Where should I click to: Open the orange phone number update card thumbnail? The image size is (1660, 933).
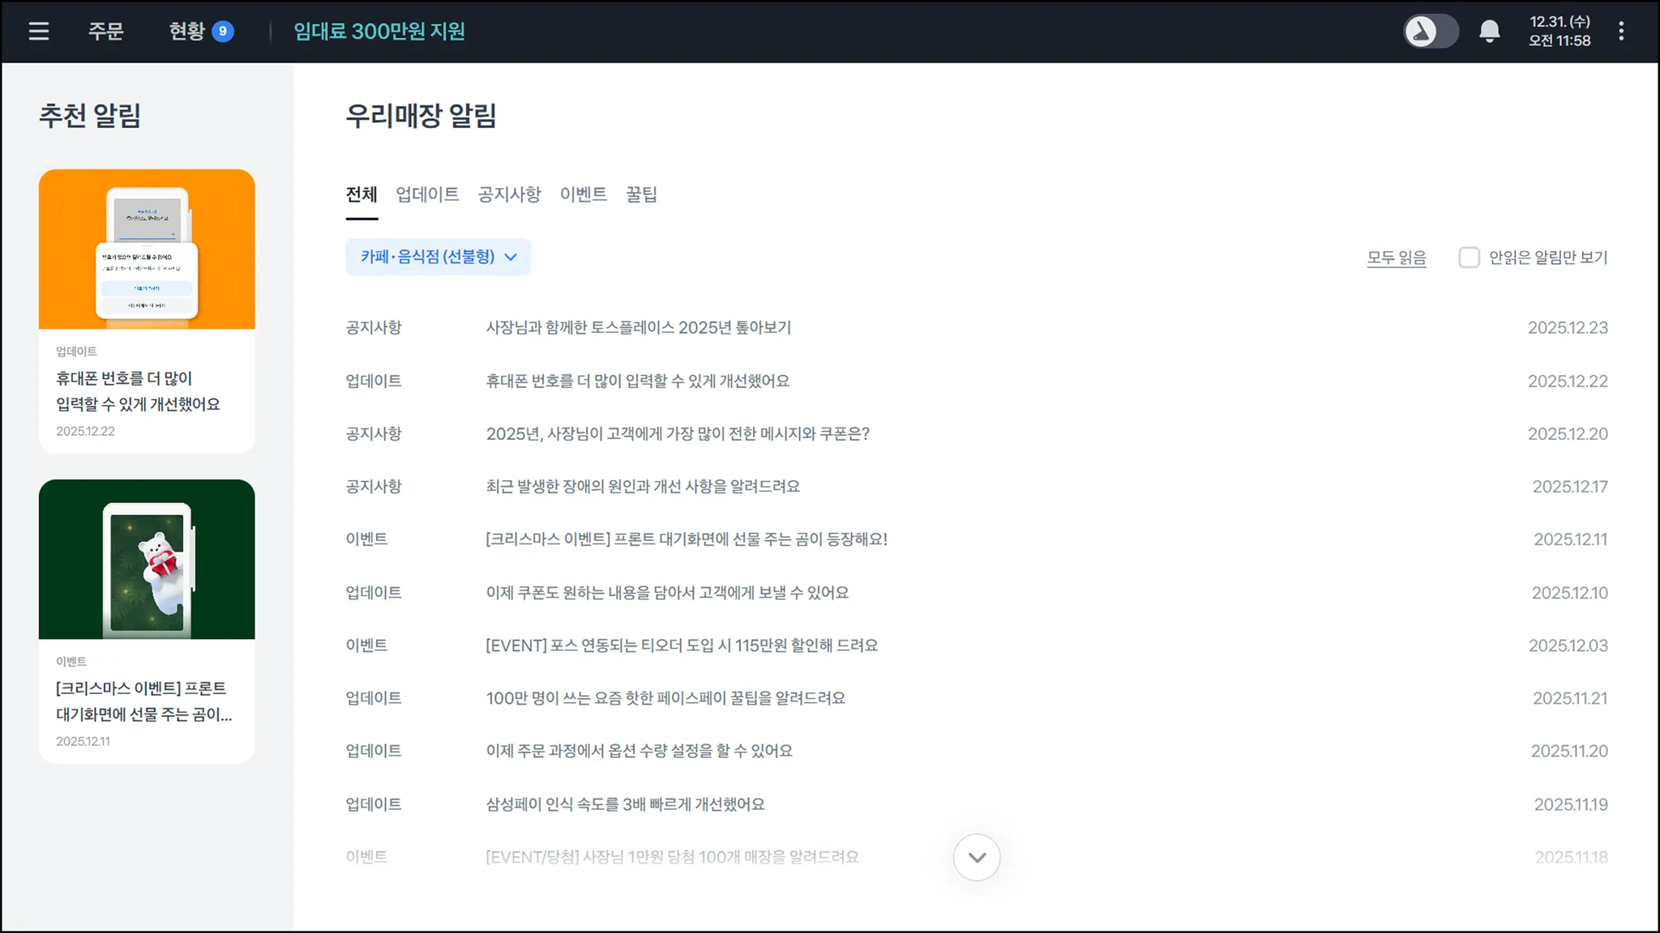pos(147,249)
